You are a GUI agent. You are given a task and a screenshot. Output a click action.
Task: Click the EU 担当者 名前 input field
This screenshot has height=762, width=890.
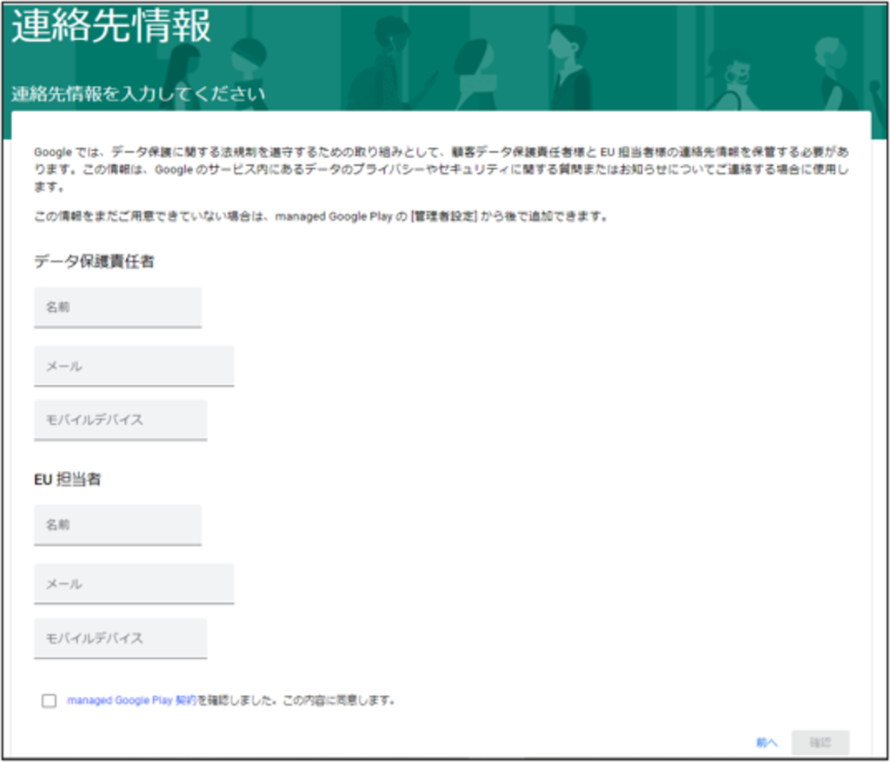pos(117,524)
